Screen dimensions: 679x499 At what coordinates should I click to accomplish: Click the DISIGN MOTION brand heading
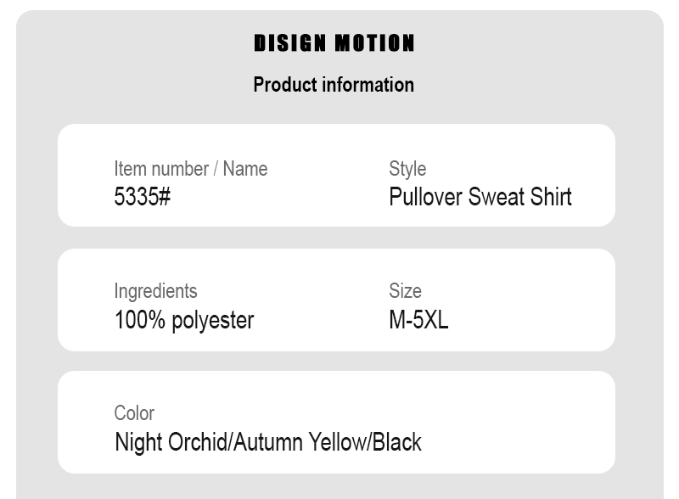[x=334, y=43]
